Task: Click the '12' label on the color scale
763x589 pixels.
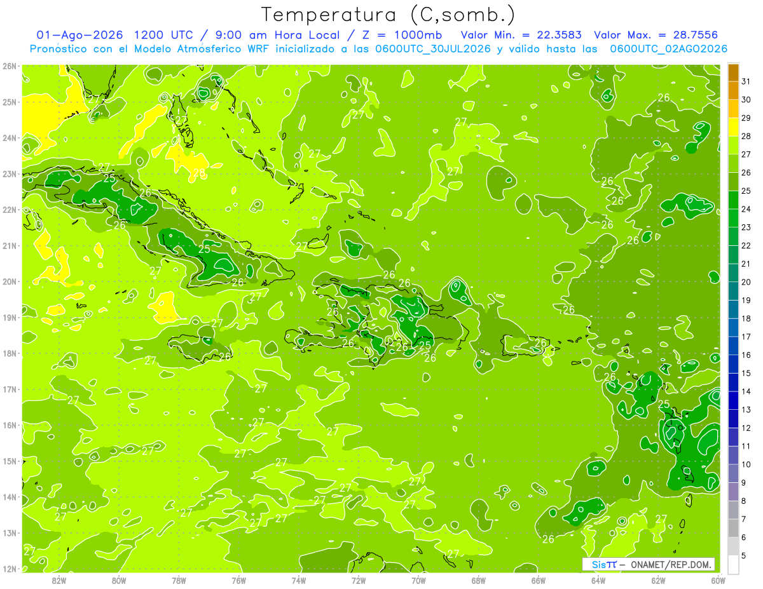Action: [x=746, y=428]
